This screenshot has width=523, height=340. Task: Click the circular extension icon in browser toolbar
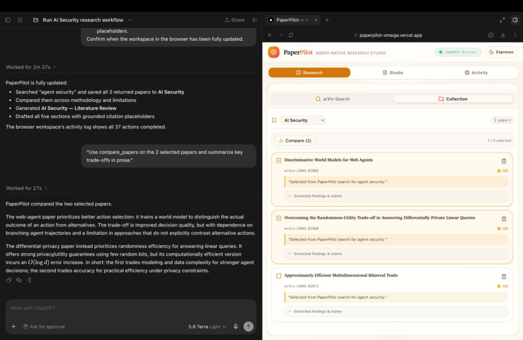point(491,35)
